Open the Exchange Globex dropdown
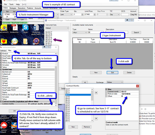The width and height of the screenshot is (155, 135). coord(115,82)
